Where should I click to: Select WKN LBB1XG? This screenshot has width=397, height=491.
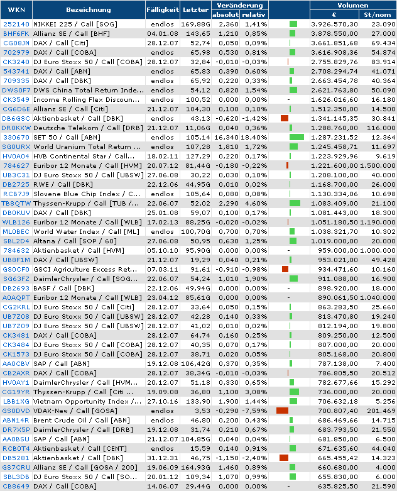click(16, 401)
